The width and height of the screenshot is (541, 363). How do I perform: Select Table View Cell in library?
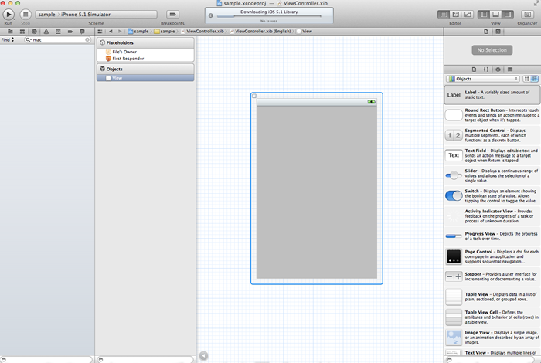point(492,317)
